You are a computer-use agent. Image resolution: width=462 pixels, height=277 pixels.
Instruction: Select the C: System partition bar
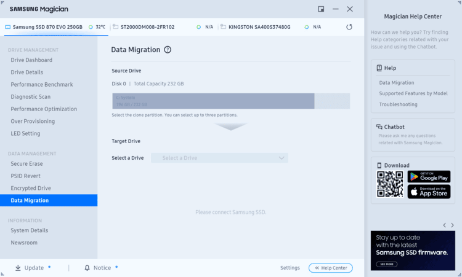click(213, 101)
